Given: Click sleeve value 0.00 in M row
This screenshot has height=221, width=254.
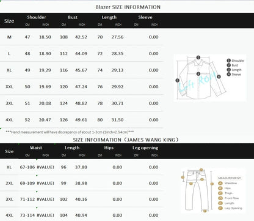Looking at the screenshot, I should point(153,37).
